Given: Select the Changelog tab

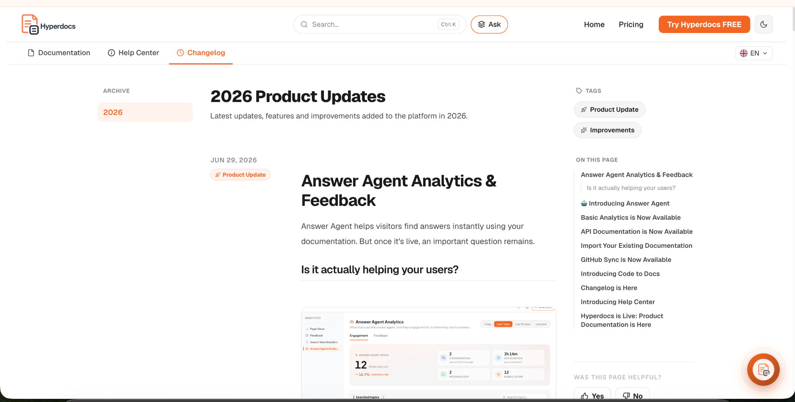Looking at the screenshot, I should pos(201,53).
